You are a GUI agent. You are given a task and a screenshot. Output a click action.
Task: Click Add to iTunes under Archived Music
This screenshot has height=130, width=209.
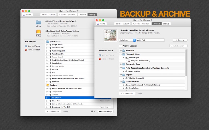106,55
